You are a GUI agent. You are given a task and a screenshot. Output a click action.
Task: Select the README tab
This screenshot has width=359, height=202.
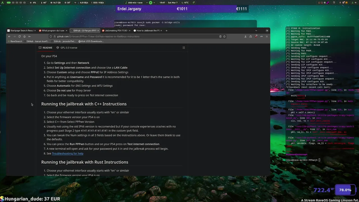(x=45, y=48)
